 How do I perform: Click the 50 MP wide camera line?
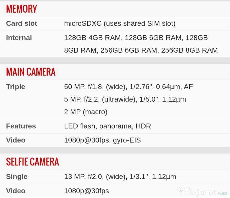click(128, 87)
